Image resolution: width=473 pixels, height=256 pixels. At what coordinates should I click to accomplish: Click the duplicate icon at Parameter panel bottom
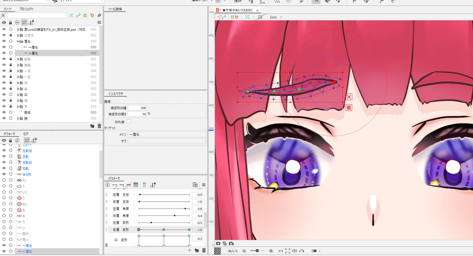(x=197, y=250)
